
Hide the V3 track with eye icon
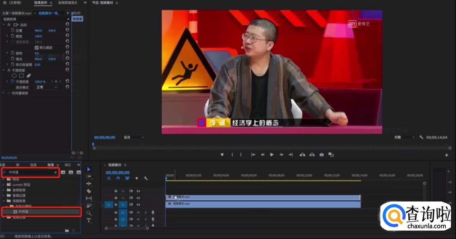point(138,191)
